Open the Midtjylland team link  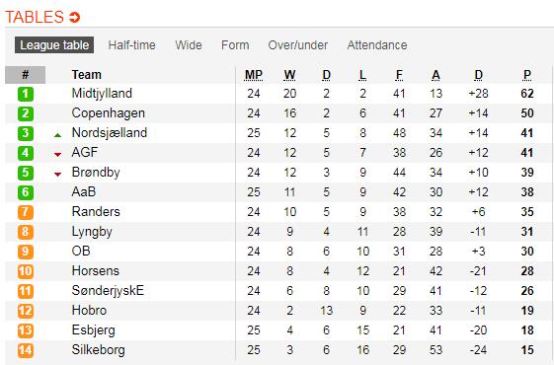pyautogui.click(x=102, y=94)
